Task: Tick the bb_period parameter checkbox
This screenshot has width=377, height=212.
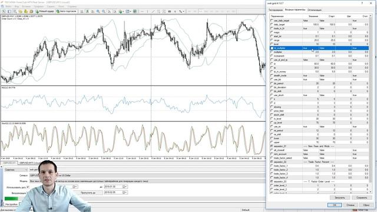Action: (x=272, y=84)
